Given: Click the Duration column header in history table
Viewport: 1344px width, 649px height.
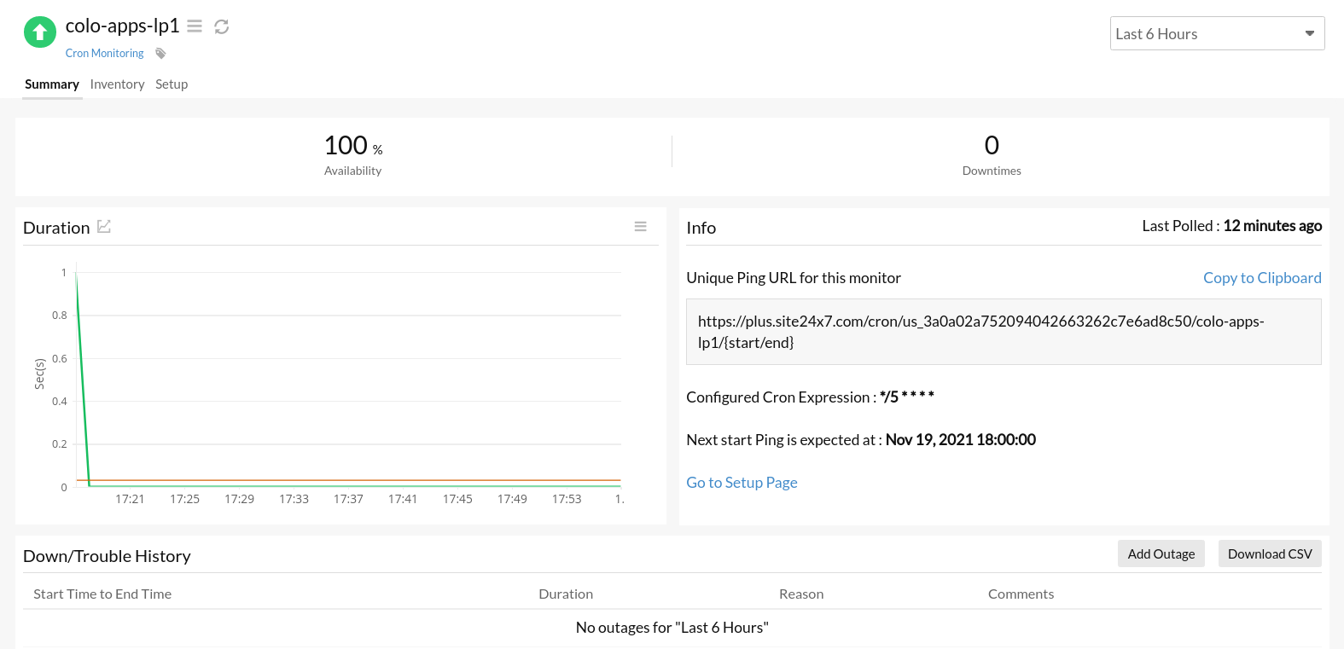Looking at the screenshot, I should [566, 594].
